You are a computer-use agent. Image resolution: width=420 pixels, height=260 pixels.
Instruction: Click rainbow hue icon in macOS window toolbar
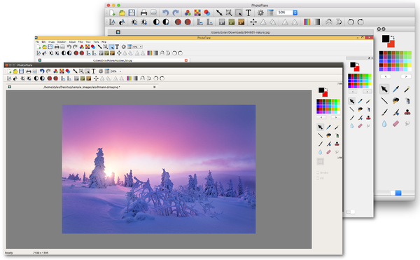click(x=307, y=22)
